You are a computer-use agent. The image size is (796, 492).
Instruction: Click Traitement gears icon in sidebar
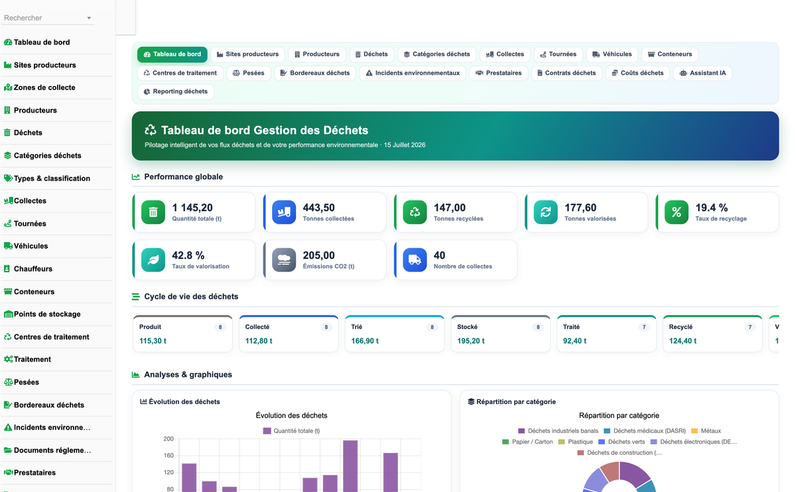tap(8, 359)
